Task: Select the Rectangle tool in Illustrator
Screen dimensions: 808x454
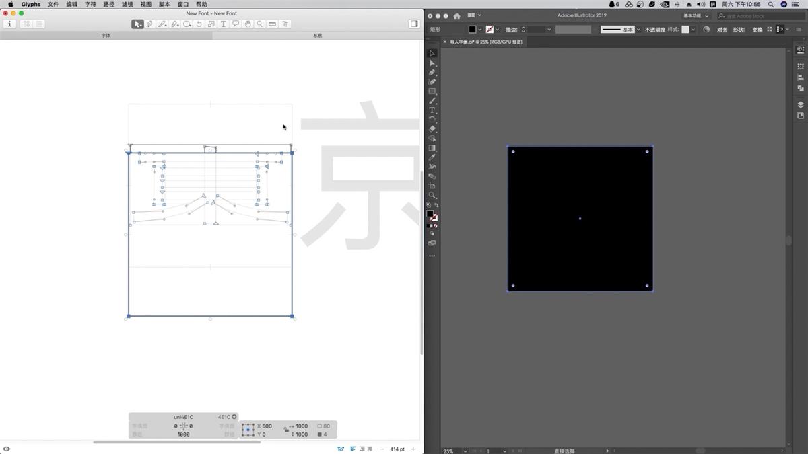Action: tap(432, 91)
